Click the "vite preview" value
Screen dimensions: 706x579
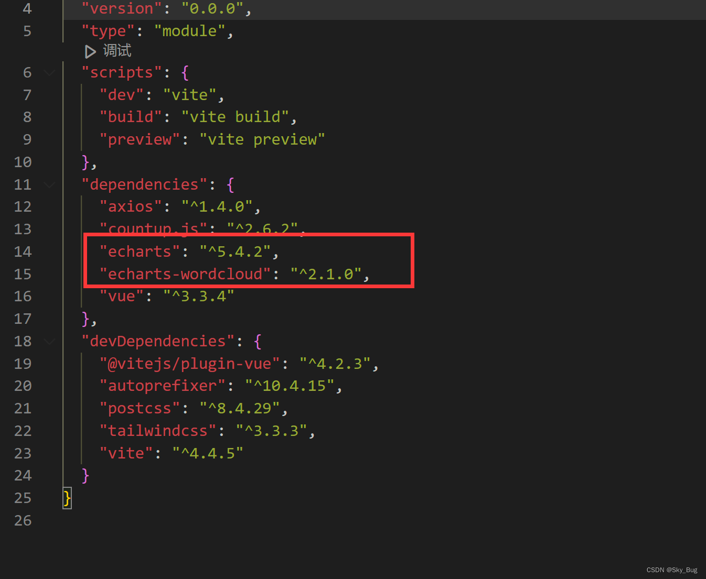[x=262, y=139]
